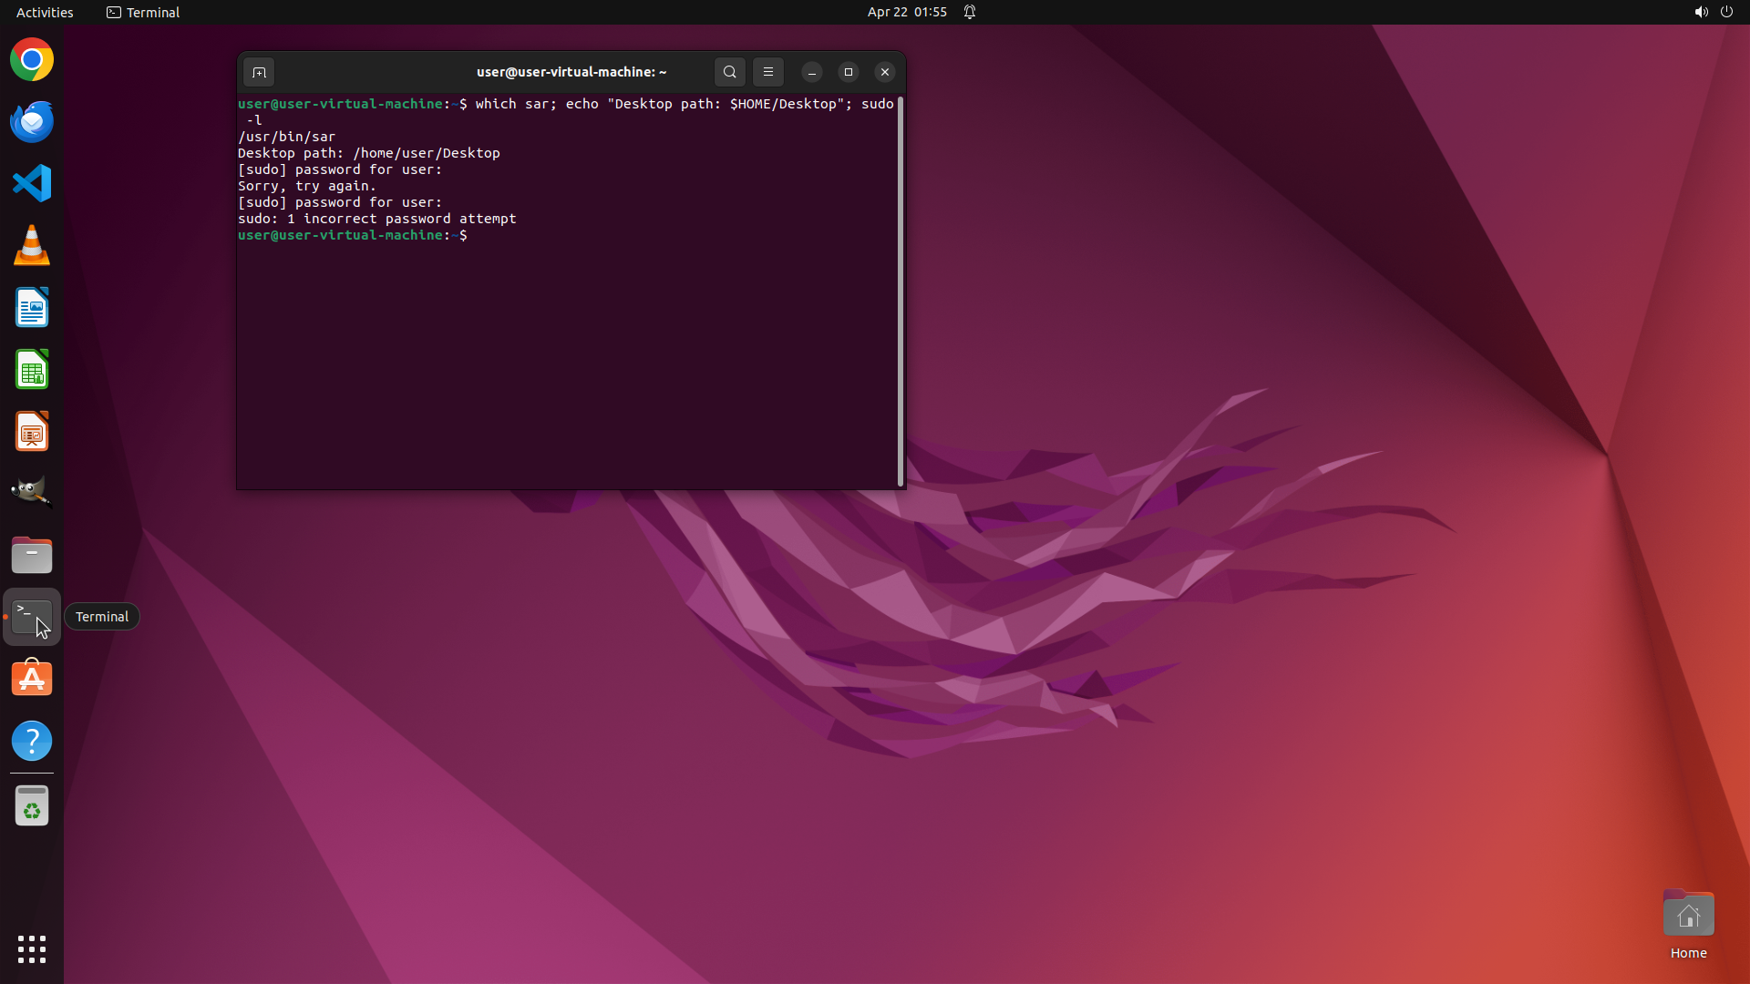Image resolution: width=1750 pixels, height=984 pixels.
Task: Open the Help application
Action: coord(32,741)
